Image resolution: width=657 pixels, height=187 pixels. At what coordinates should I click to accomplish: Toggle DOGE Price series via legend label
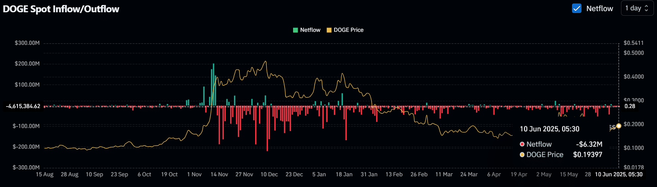click(348, 30)
